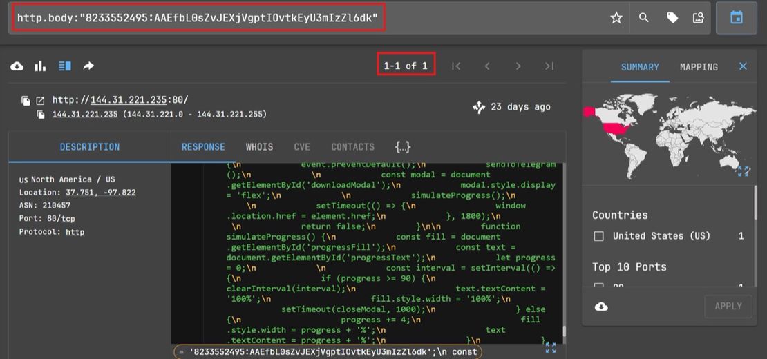Star the current search query
Image resolution: width=767 pixels, height=359 pixels.
[616, 18]
